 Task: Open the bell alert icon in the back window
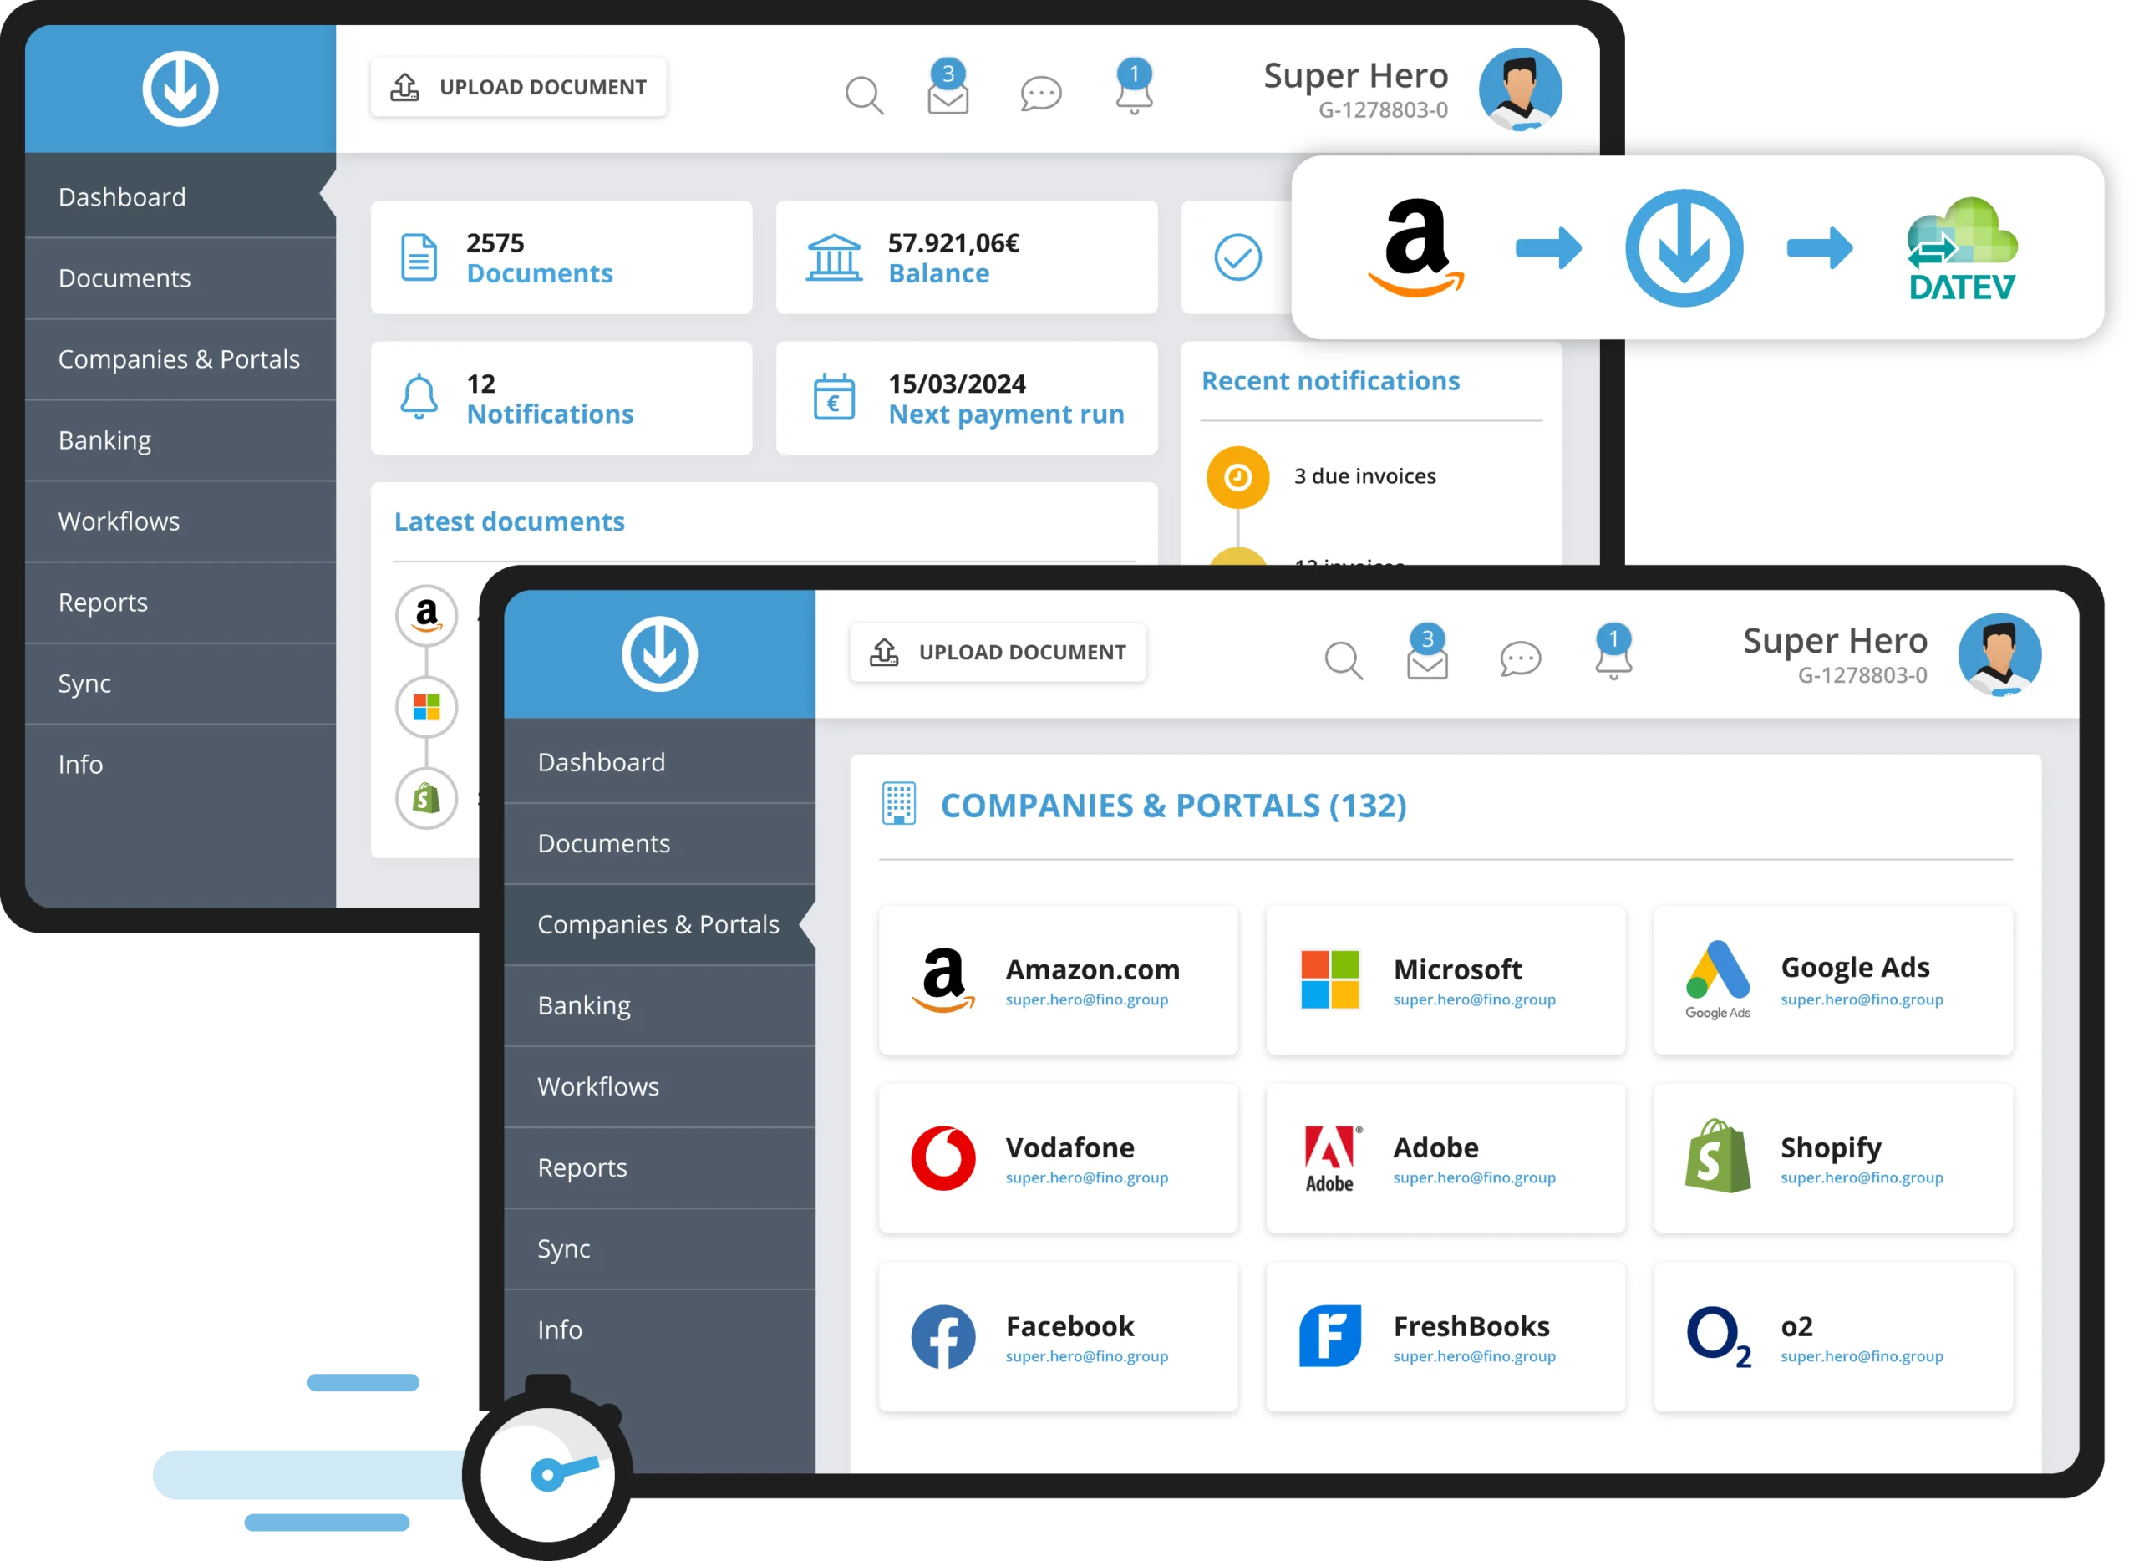coord(1134,86)
